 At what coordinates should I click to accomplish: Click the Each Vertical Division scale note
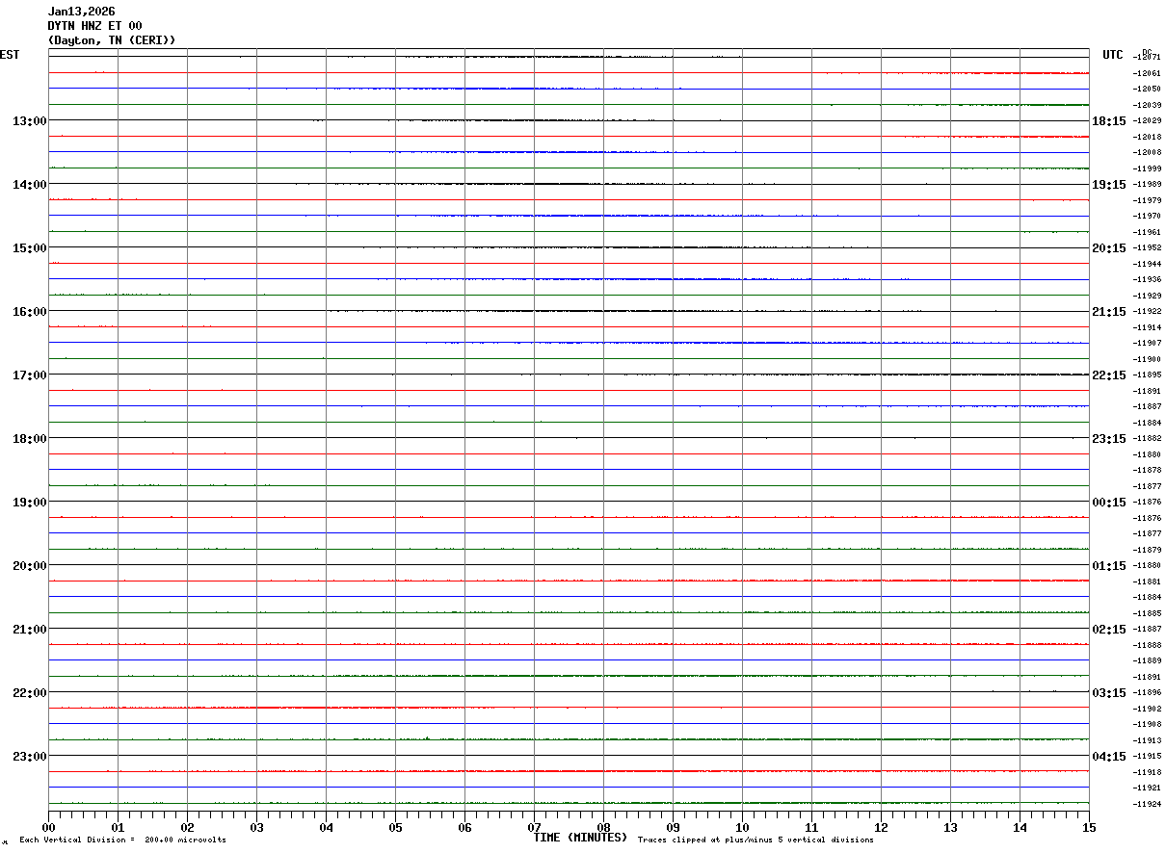click(x=122, y=840)
